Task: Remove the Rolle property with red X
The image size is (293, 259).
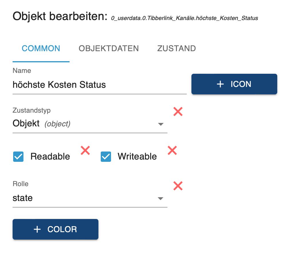Action: [x=178, y=186]
